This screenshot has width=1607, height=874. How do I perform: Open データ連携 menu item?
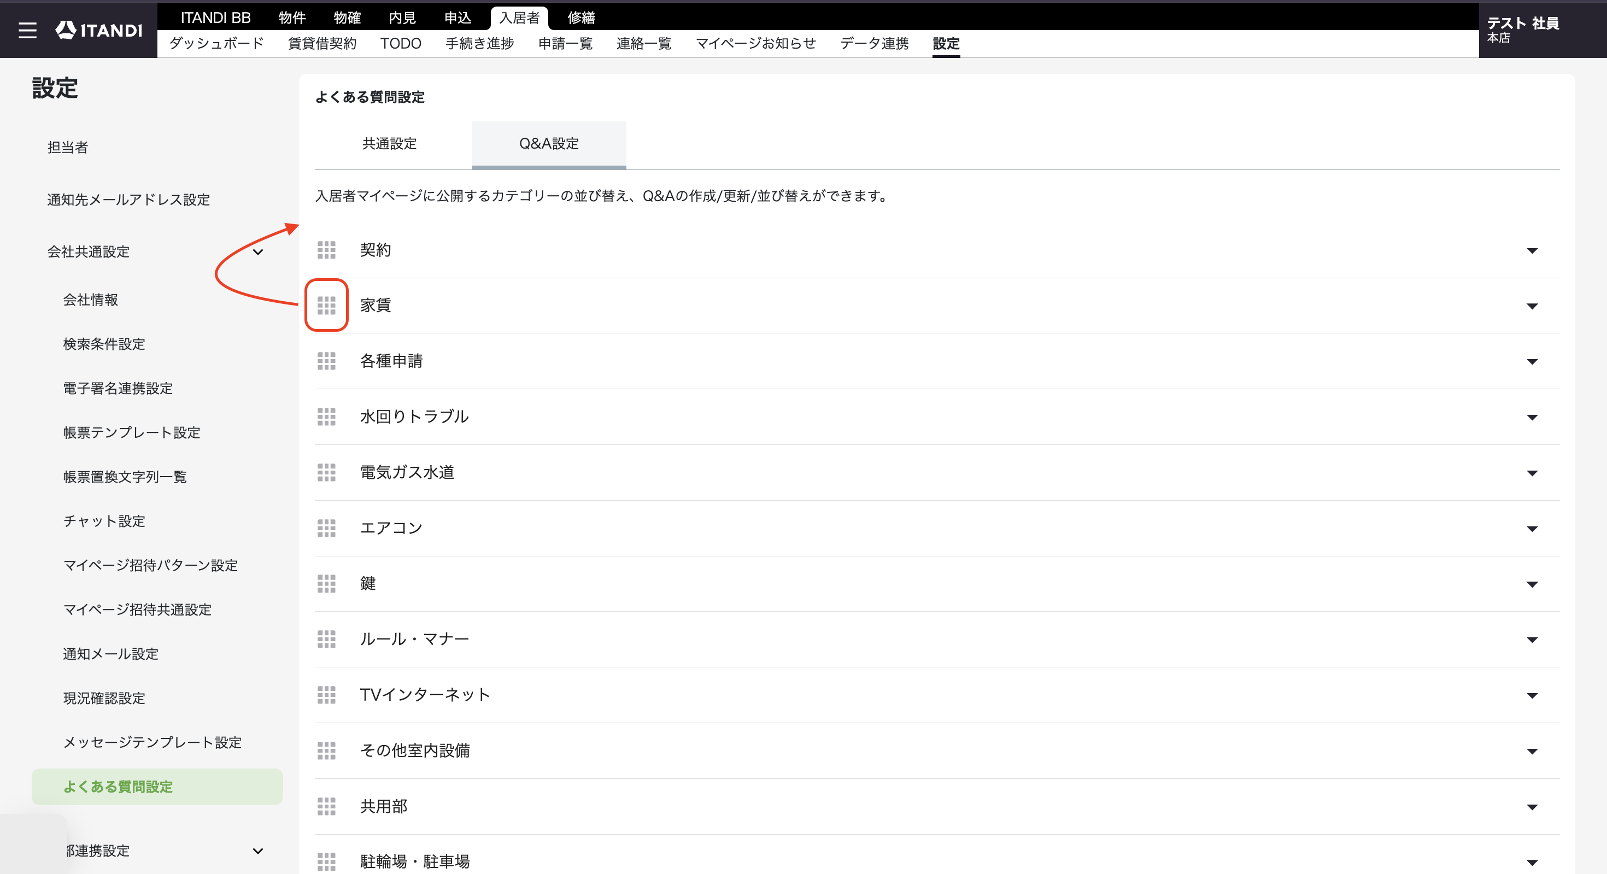click(874, 43)
